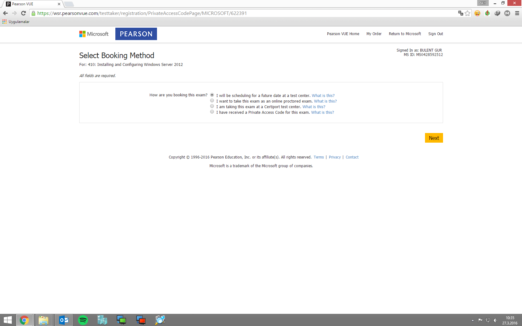Select scheduling at a test center option
This screenshot has width=522, height=326.
pyautogui.click(x=212, y=95)
